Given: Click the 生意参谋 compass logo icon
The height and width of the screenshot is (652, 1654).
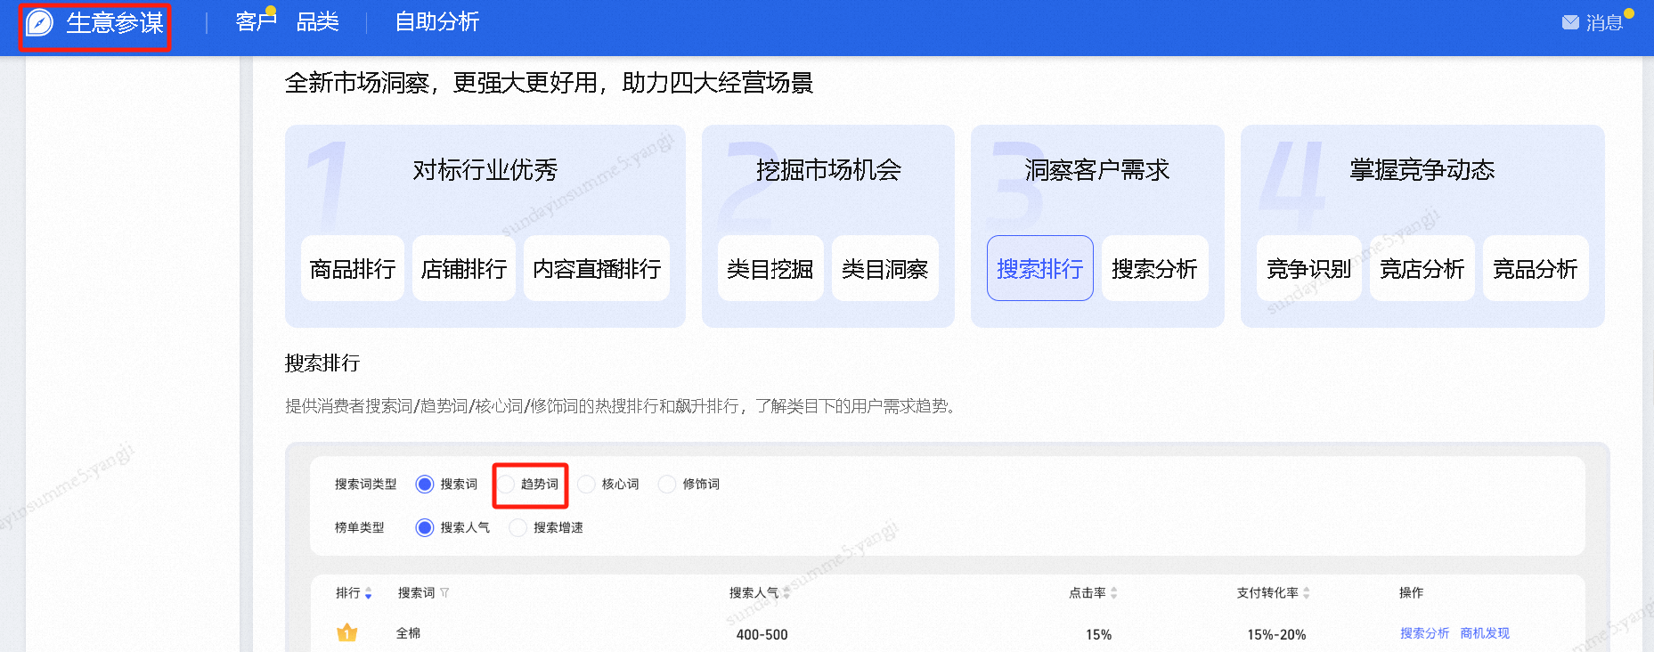Looking at the screenshot, I should coord(40,22).
